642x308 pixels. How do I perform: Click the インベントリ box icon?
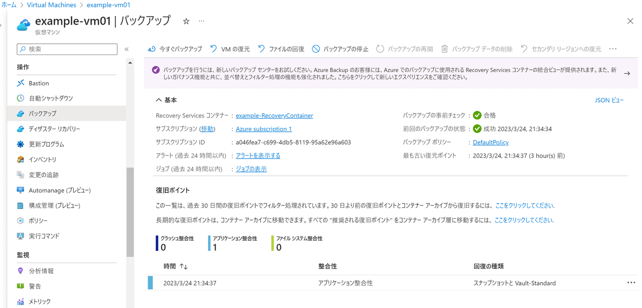point(20,160)
